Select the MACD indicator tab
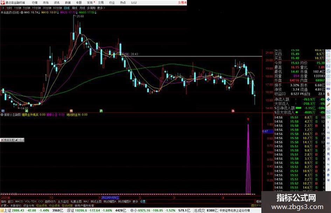 [19, 201]
